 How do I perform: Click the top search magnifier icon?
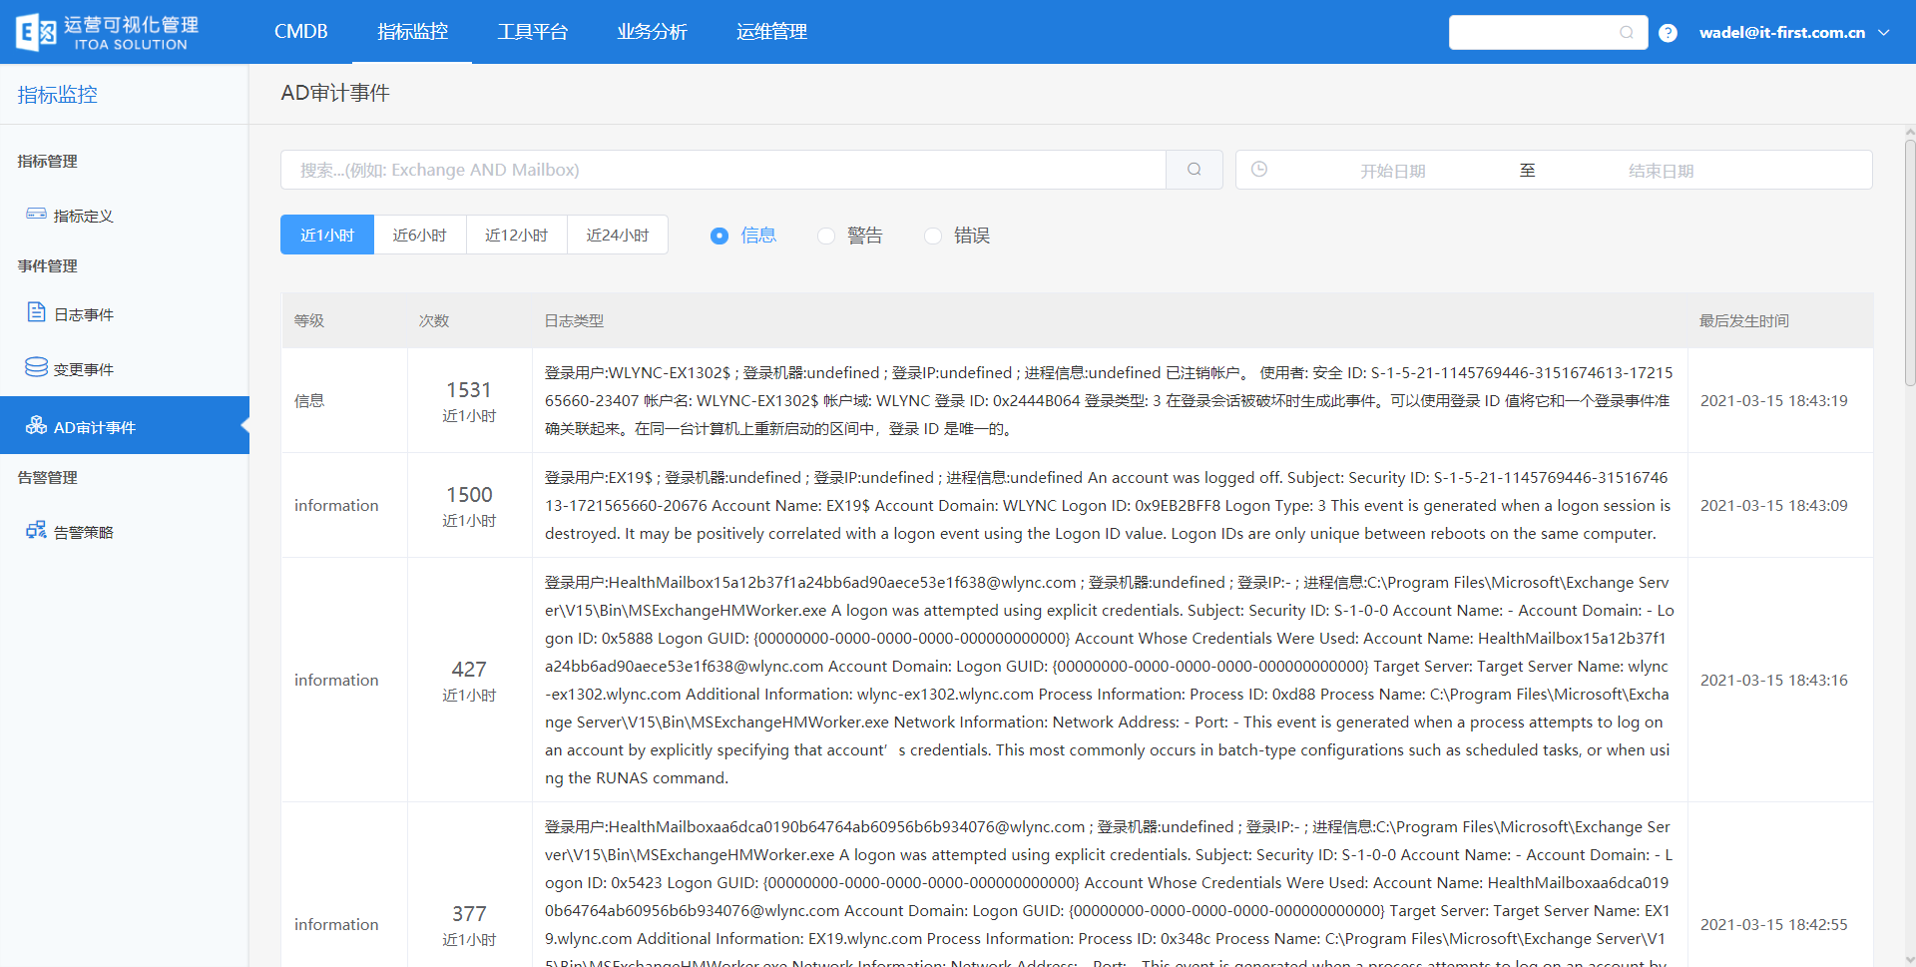tap(1627, 33)
